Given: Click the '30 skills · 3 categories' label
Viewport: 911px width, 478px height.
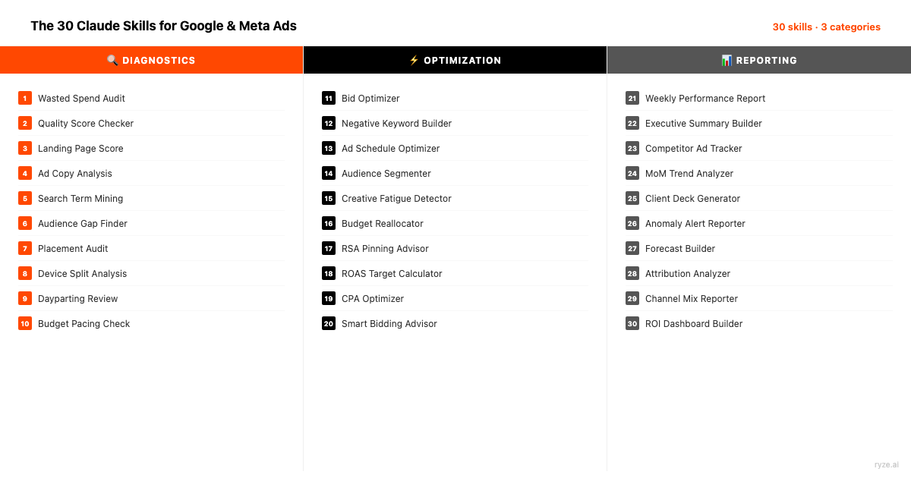Looking at the screenshot, I should point(826,27).
